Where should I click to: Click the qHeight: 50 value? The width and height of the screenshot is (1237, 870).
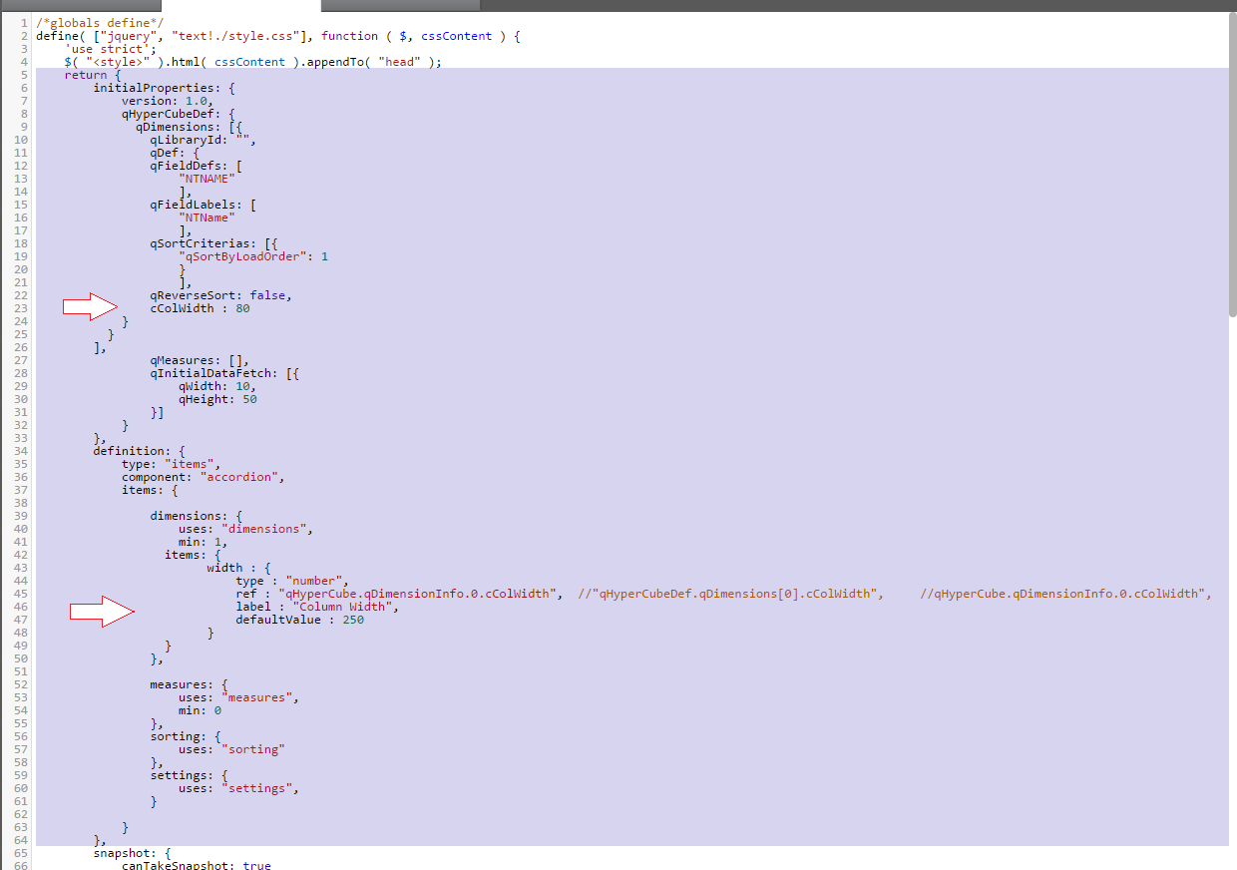click(x=217, y=399)
